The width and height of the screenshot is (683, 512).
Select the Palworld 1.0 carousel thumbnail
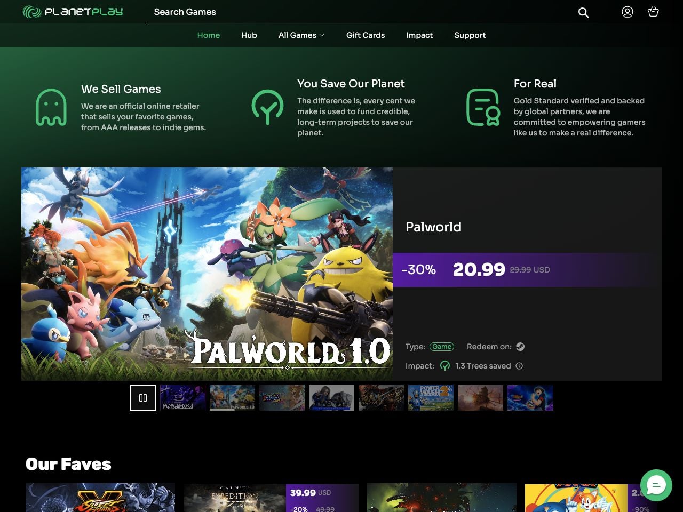[x=232, y=398]
